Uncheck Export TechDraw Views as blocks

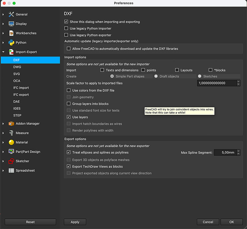69,166
